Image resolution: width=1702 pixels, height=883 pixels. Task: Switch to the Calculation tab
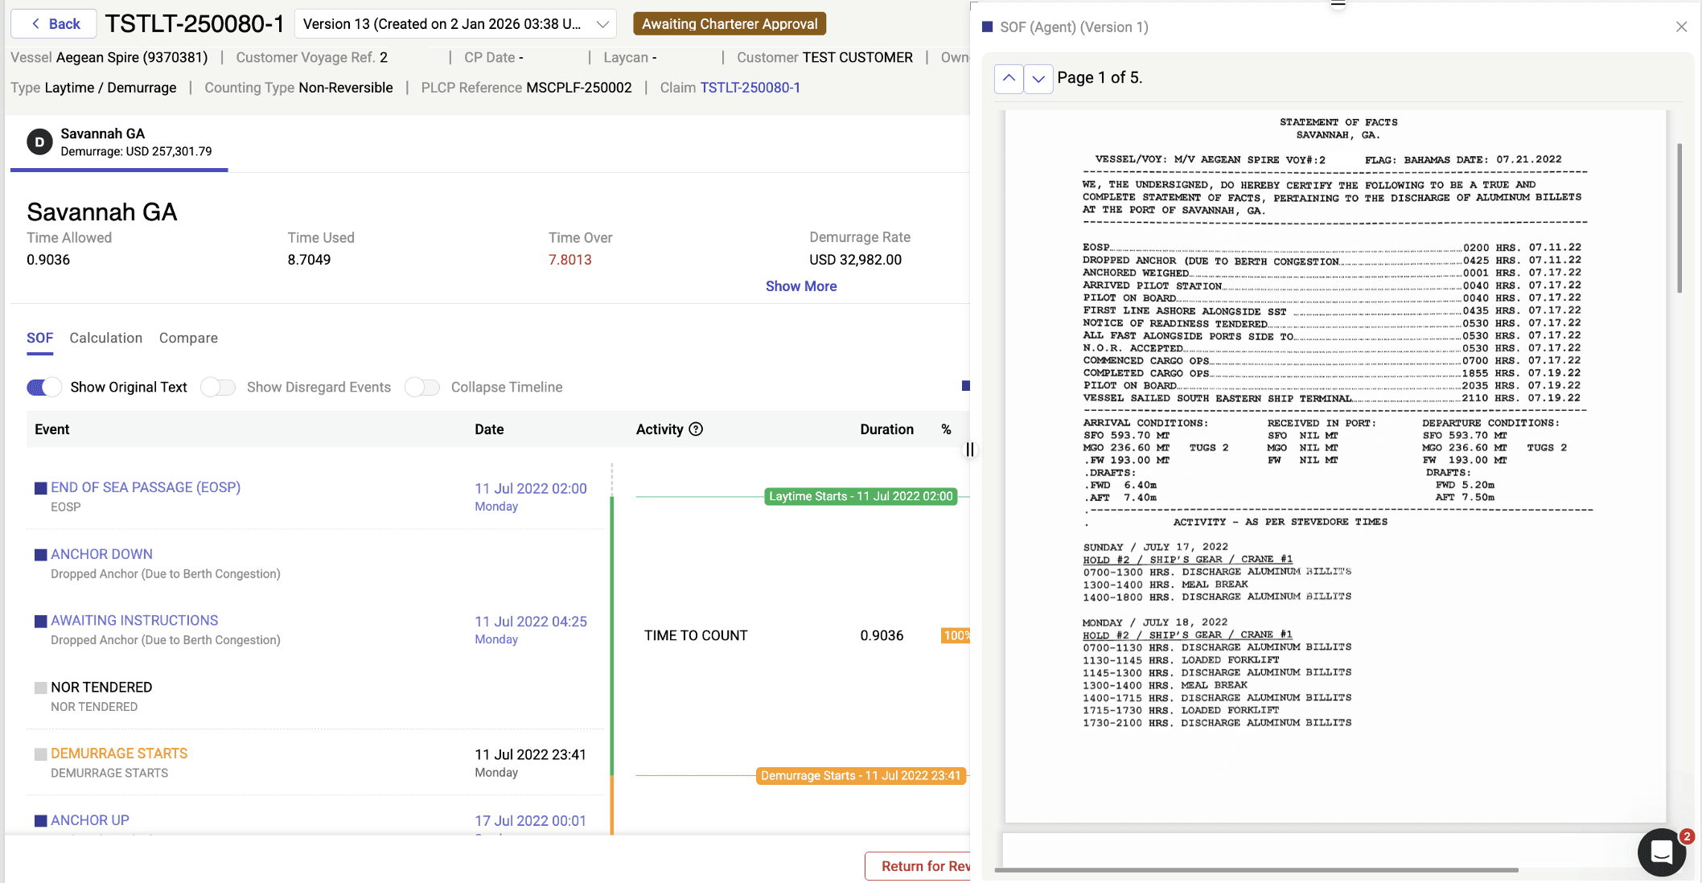pyautogui.click(x=105, y=338)
